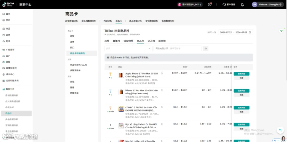The width and height of the screenshot is (287, 142).
Task: Switch to 总榜 tab
Action: 107,41
